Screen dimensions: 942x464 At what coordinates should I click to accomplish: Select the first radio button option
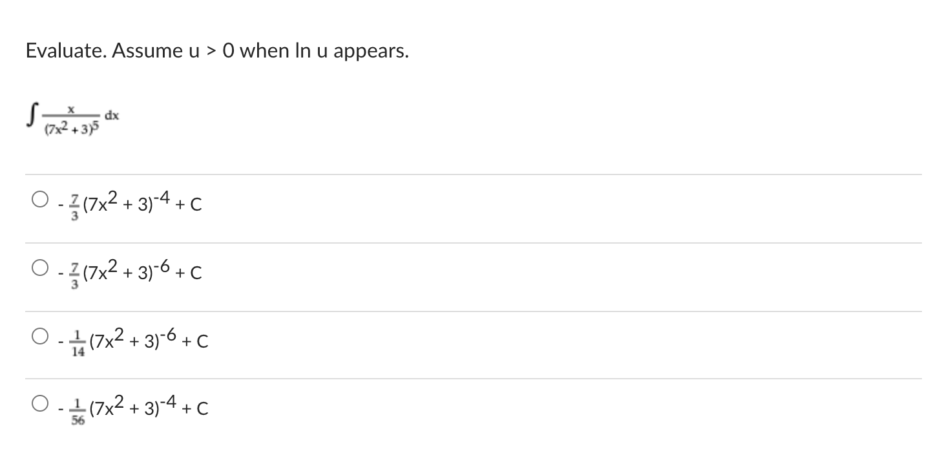tap(39, 198)
